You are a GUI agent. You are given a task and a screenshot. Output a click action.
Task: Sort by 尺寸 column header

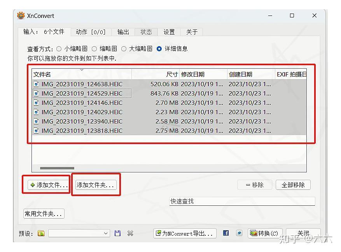coord(156,74)
